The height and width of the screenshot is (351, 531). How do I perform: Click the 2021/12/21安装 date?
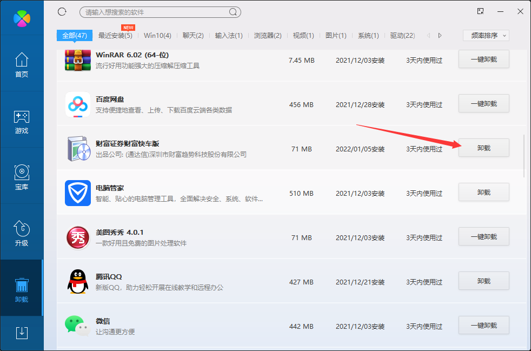pos(360,282)
